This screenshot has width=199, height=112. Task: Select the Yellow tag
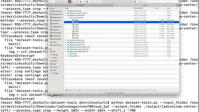coord(54,58)
